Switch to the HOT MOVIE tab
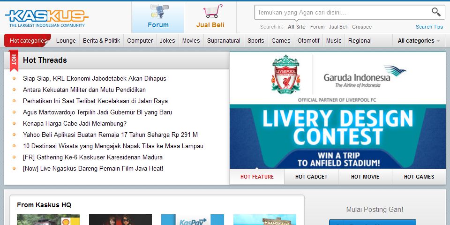Viewport: 450px width, 225px height. pos(365,177)
